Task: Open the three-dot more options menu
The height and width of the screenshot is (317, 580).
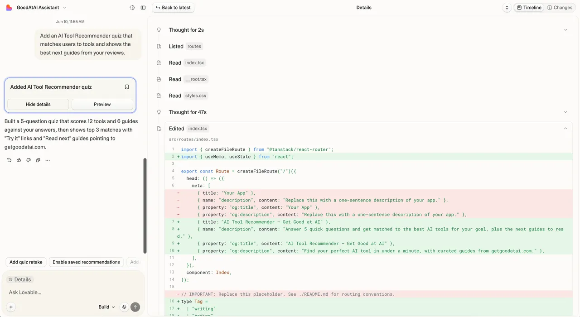Action: [48, 160]
